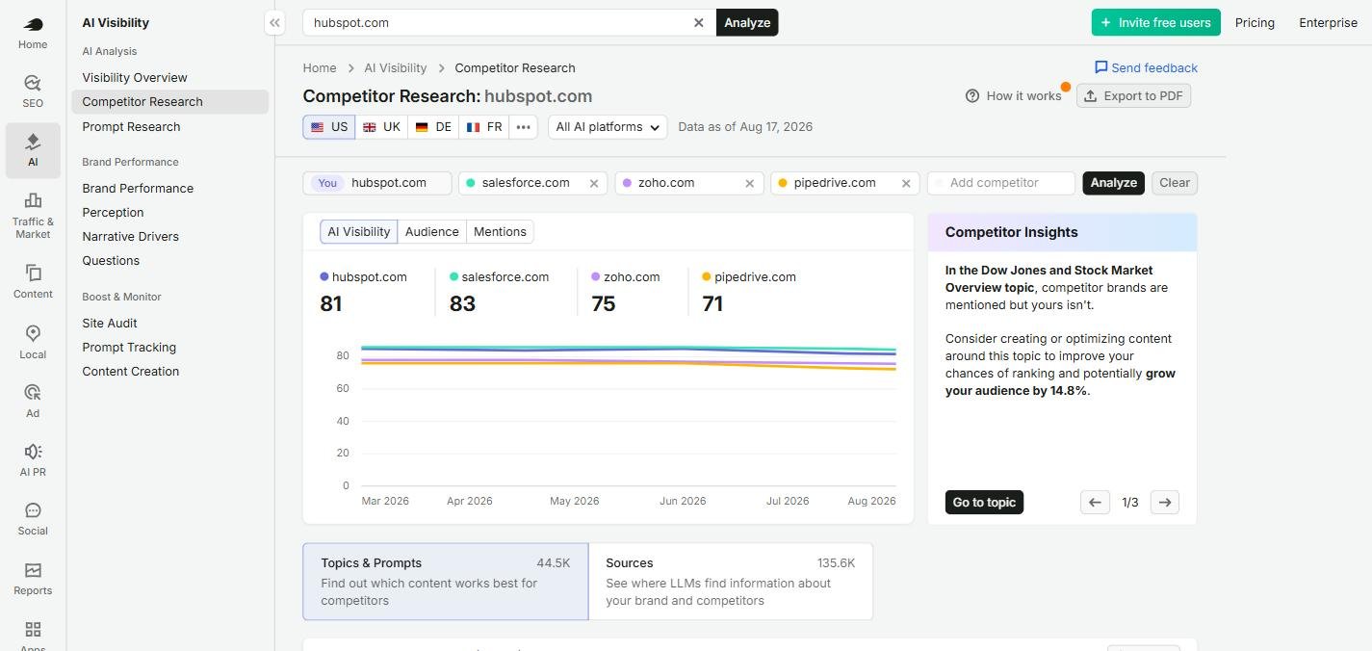Remove pipedrive.com competitor chip

(906, 183)
